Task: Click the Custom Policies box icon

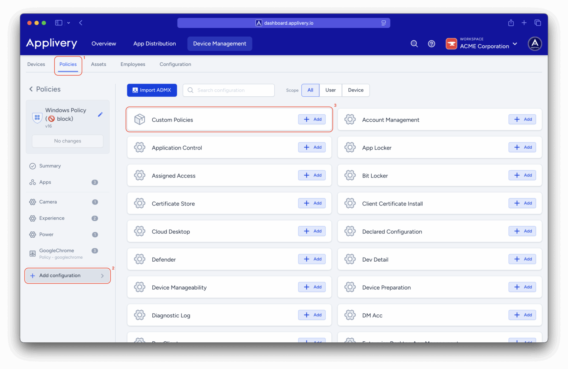Action: coord(139,120)
